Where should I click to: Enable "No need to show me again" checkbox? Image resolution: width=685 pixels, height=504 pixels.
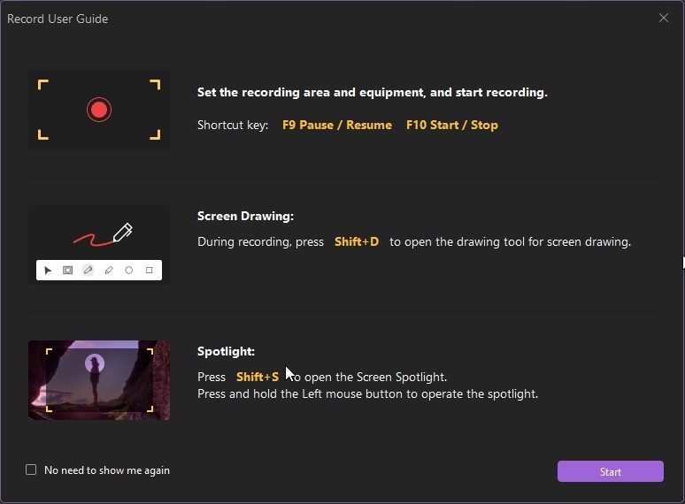tap(31, 470)
